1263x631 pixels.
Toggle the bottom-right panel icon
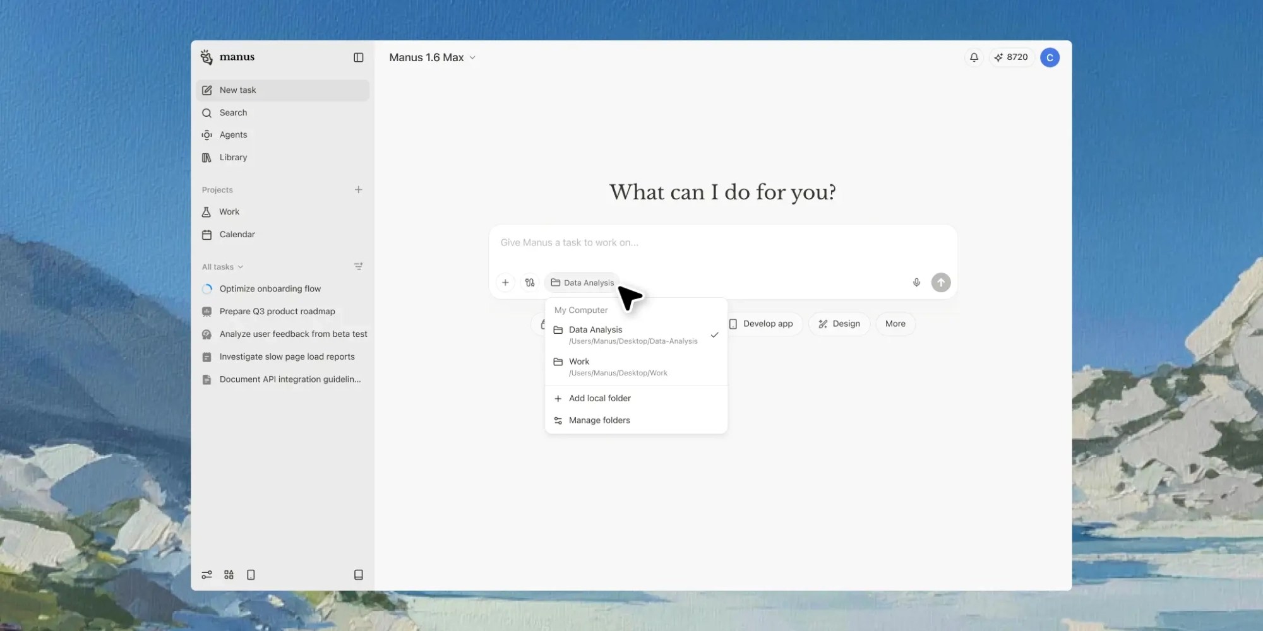[359, 575]
